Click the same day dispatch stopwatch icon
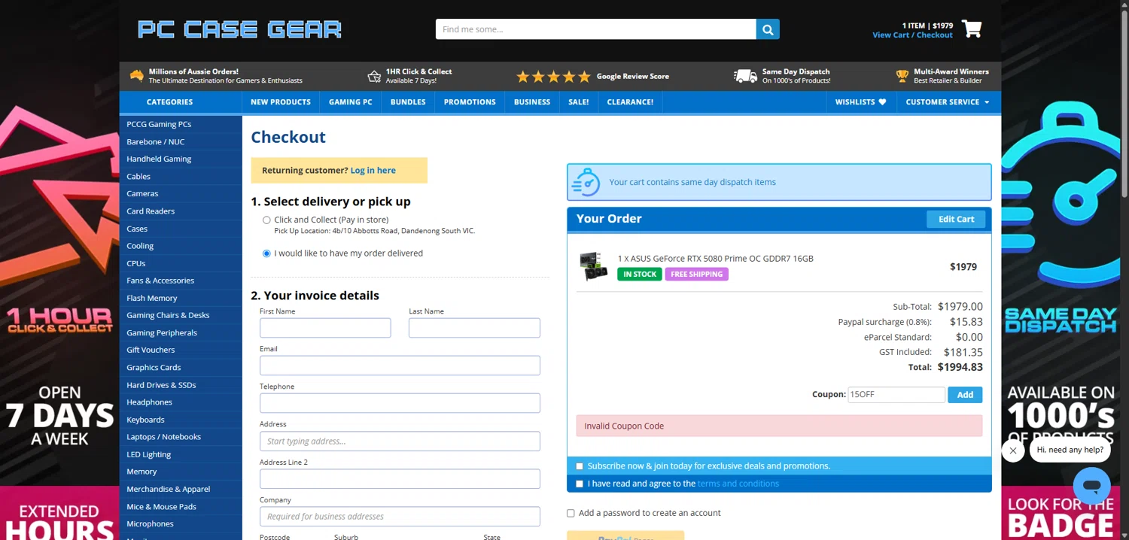Image resolution: width=1129 pixels, height=540 pixels. point(586,182)
